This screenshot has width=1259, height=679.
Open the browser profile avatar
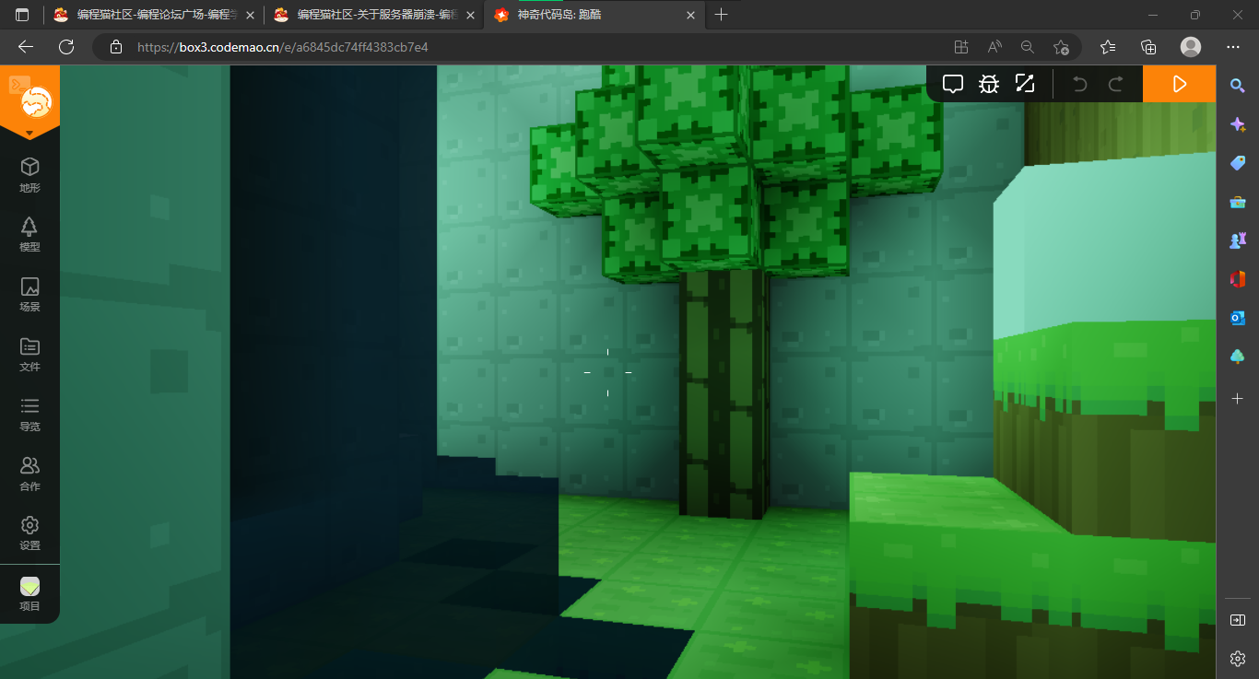1191,47
